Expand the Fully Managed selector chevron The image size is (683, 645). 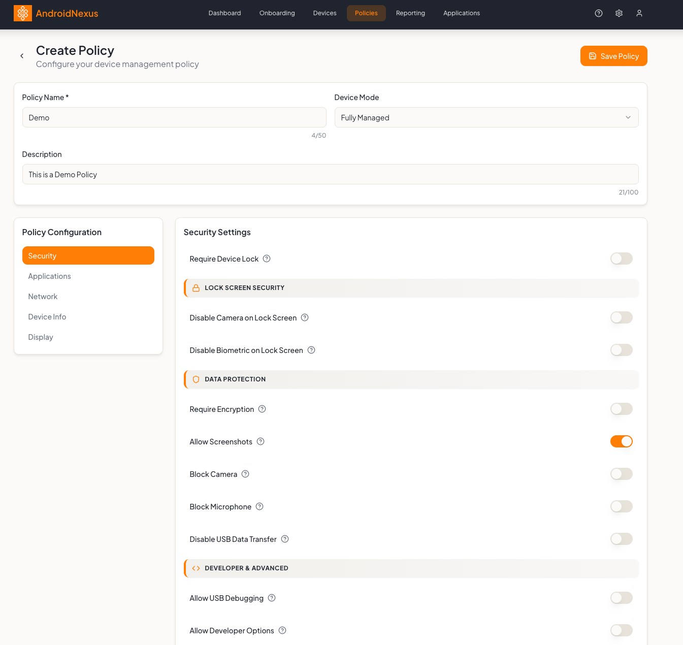pos(628,117)
